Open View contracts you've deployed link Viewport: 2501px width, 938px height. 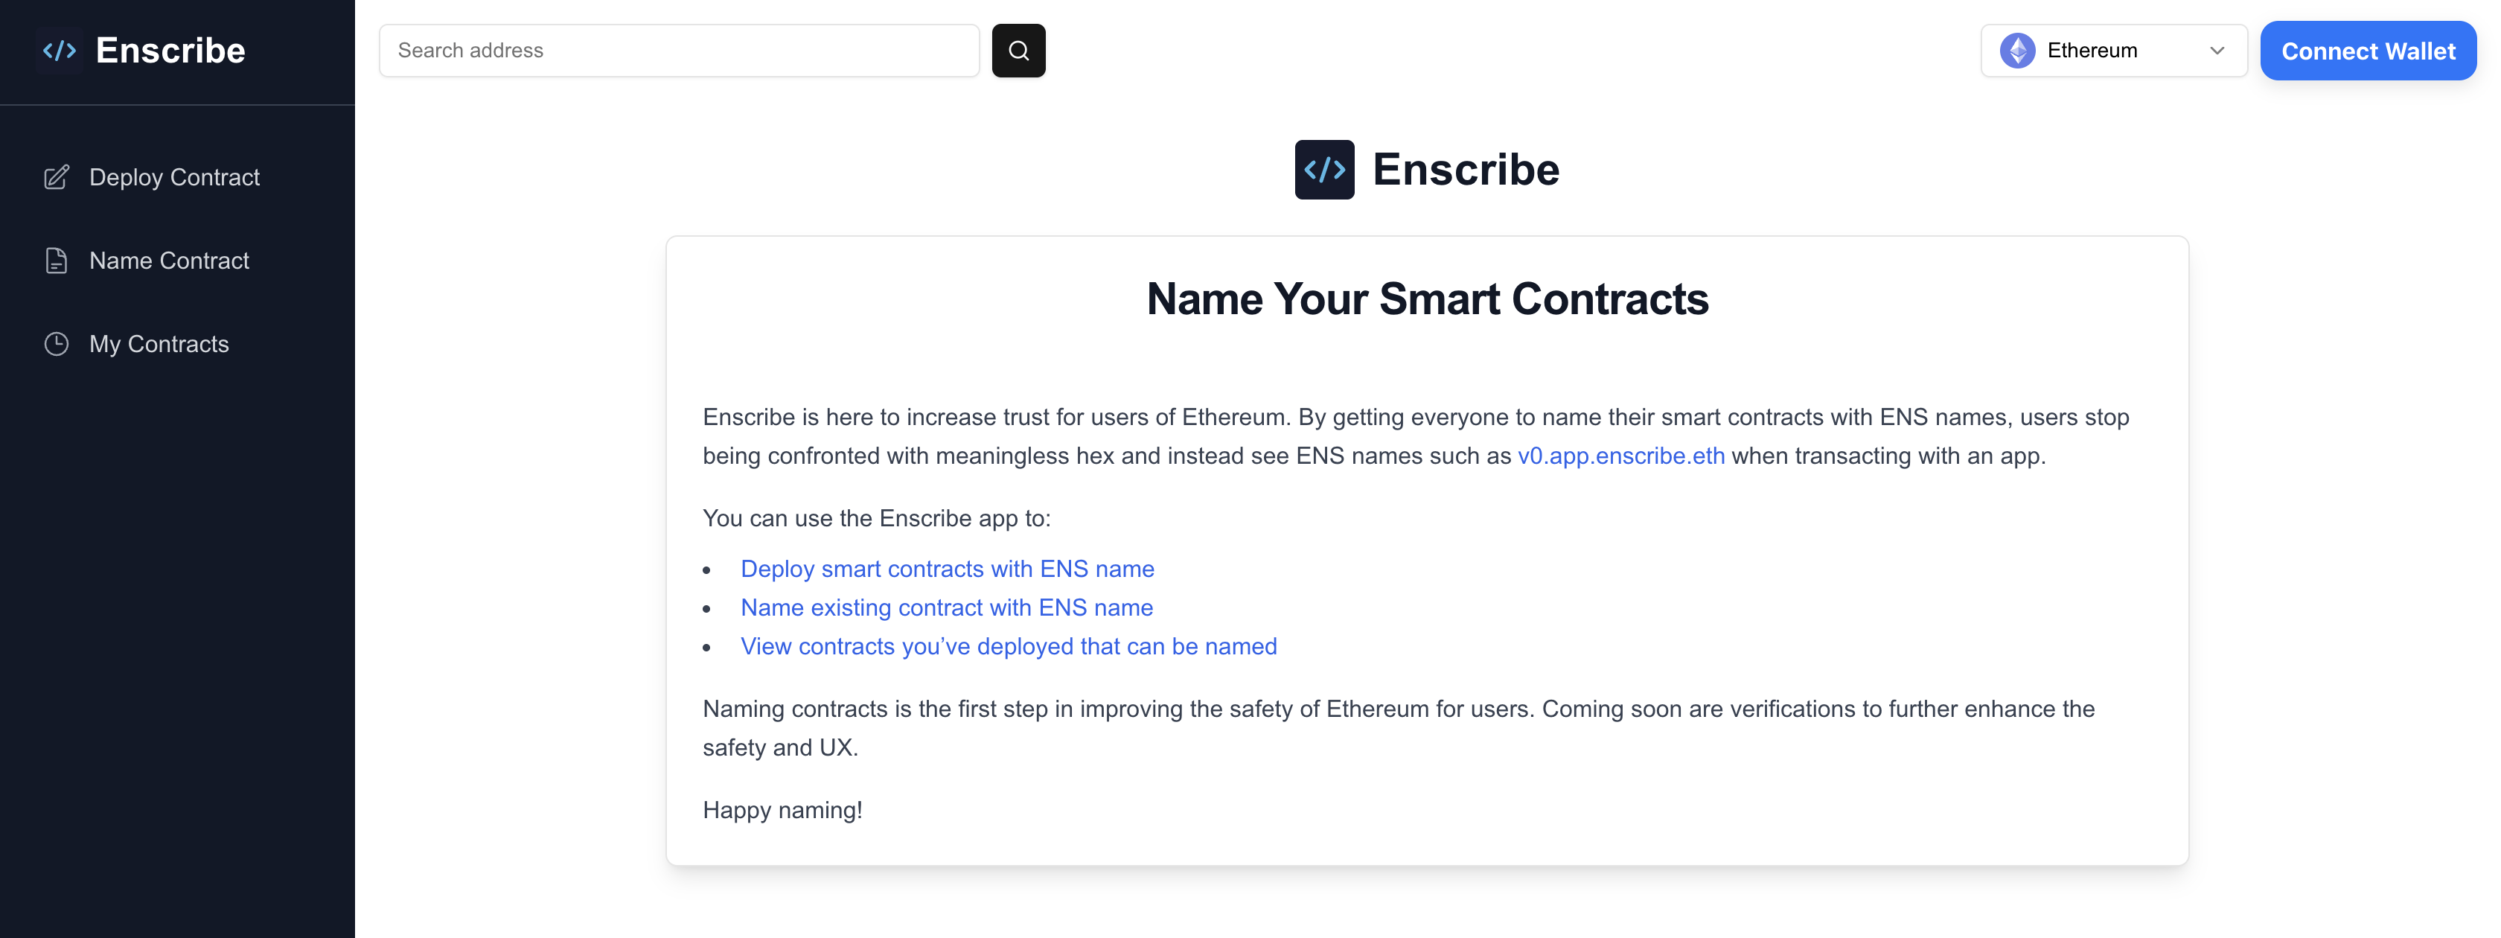point(1008,645)
